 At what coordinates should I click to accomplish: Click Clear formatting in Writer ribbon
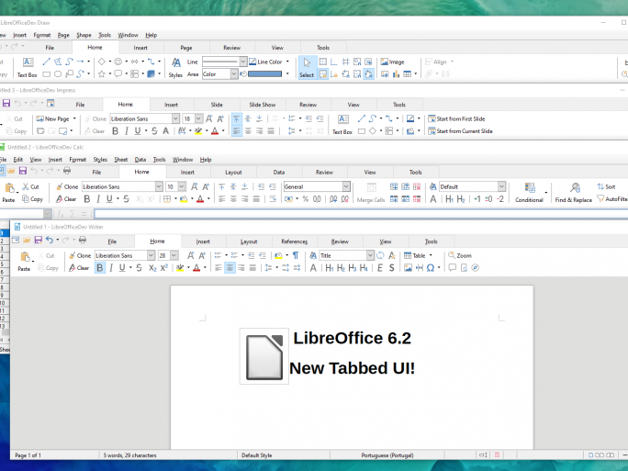[x=79, y=268]
